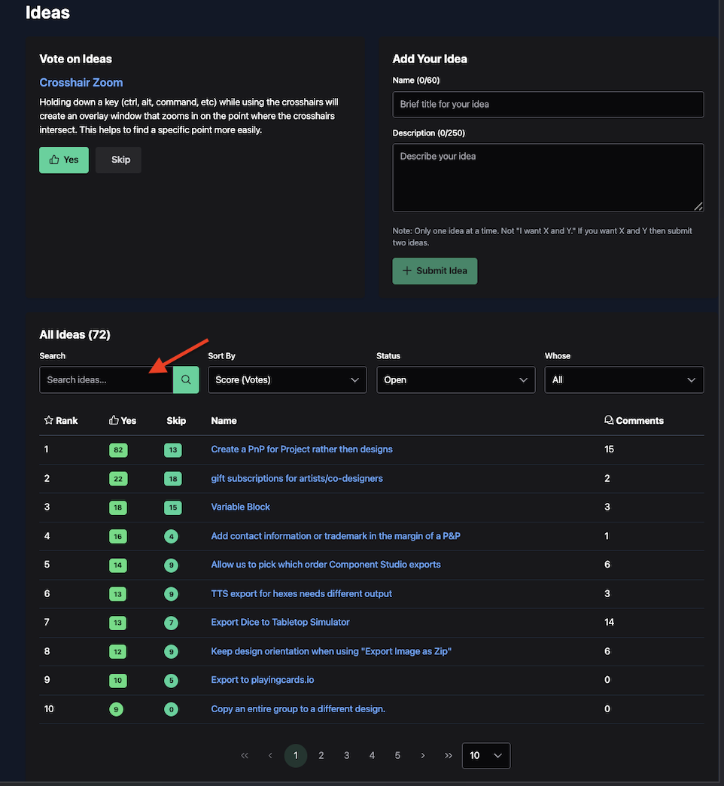Open the Whose filter dropdown
The image size is (724, 786).
624,380
